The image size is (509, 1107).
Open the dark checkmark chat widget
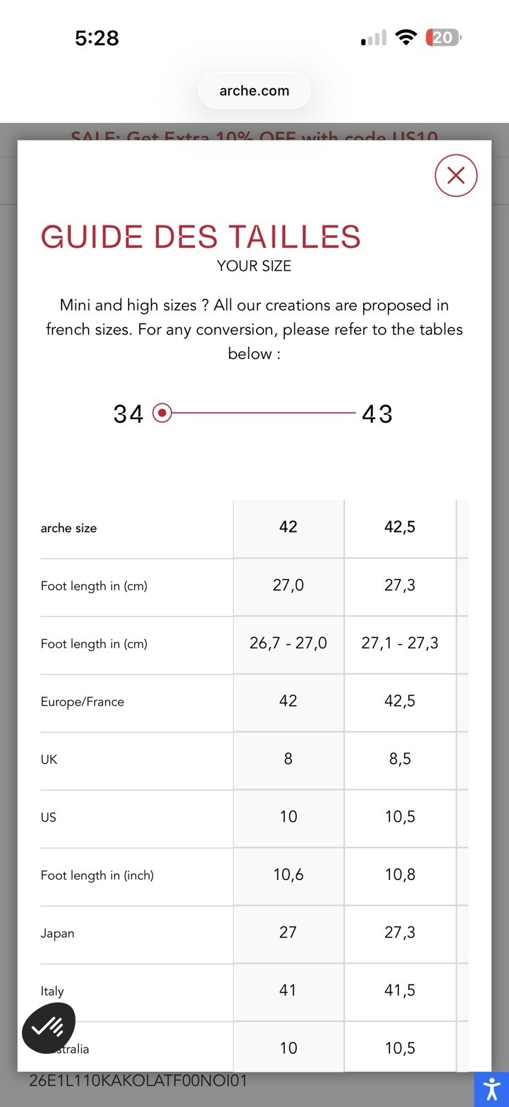pos(48,1027)
